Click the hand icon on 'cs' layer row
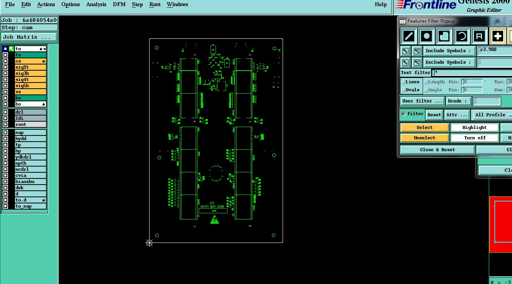Viewport: 512px width, 284px height. click(x=44, y=61)
